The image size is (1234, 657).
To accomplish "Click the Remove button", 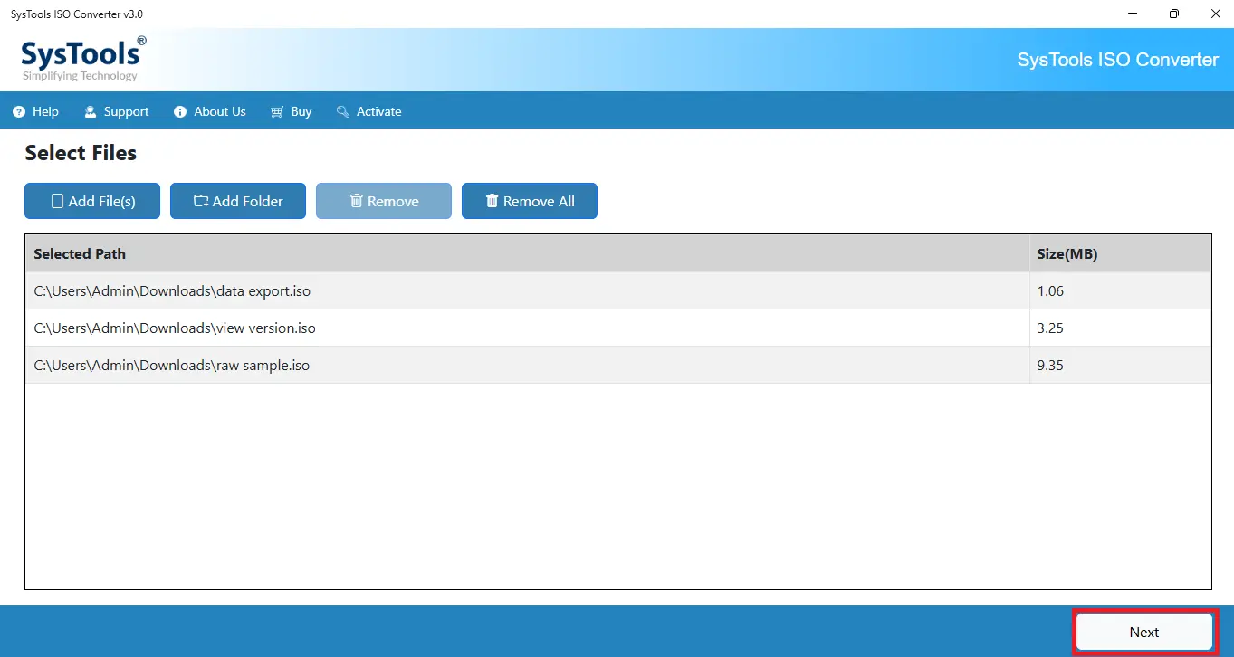I will [384, 201].
